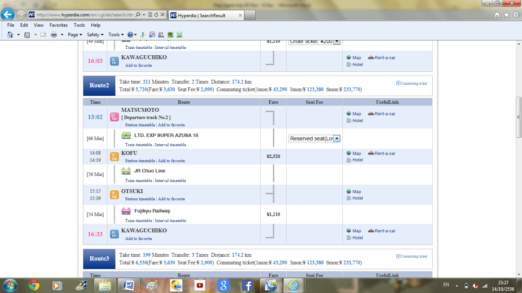This screenshot has width=522, height=293.
Task: Expand the Safety command bar menu
Action: 95,35
